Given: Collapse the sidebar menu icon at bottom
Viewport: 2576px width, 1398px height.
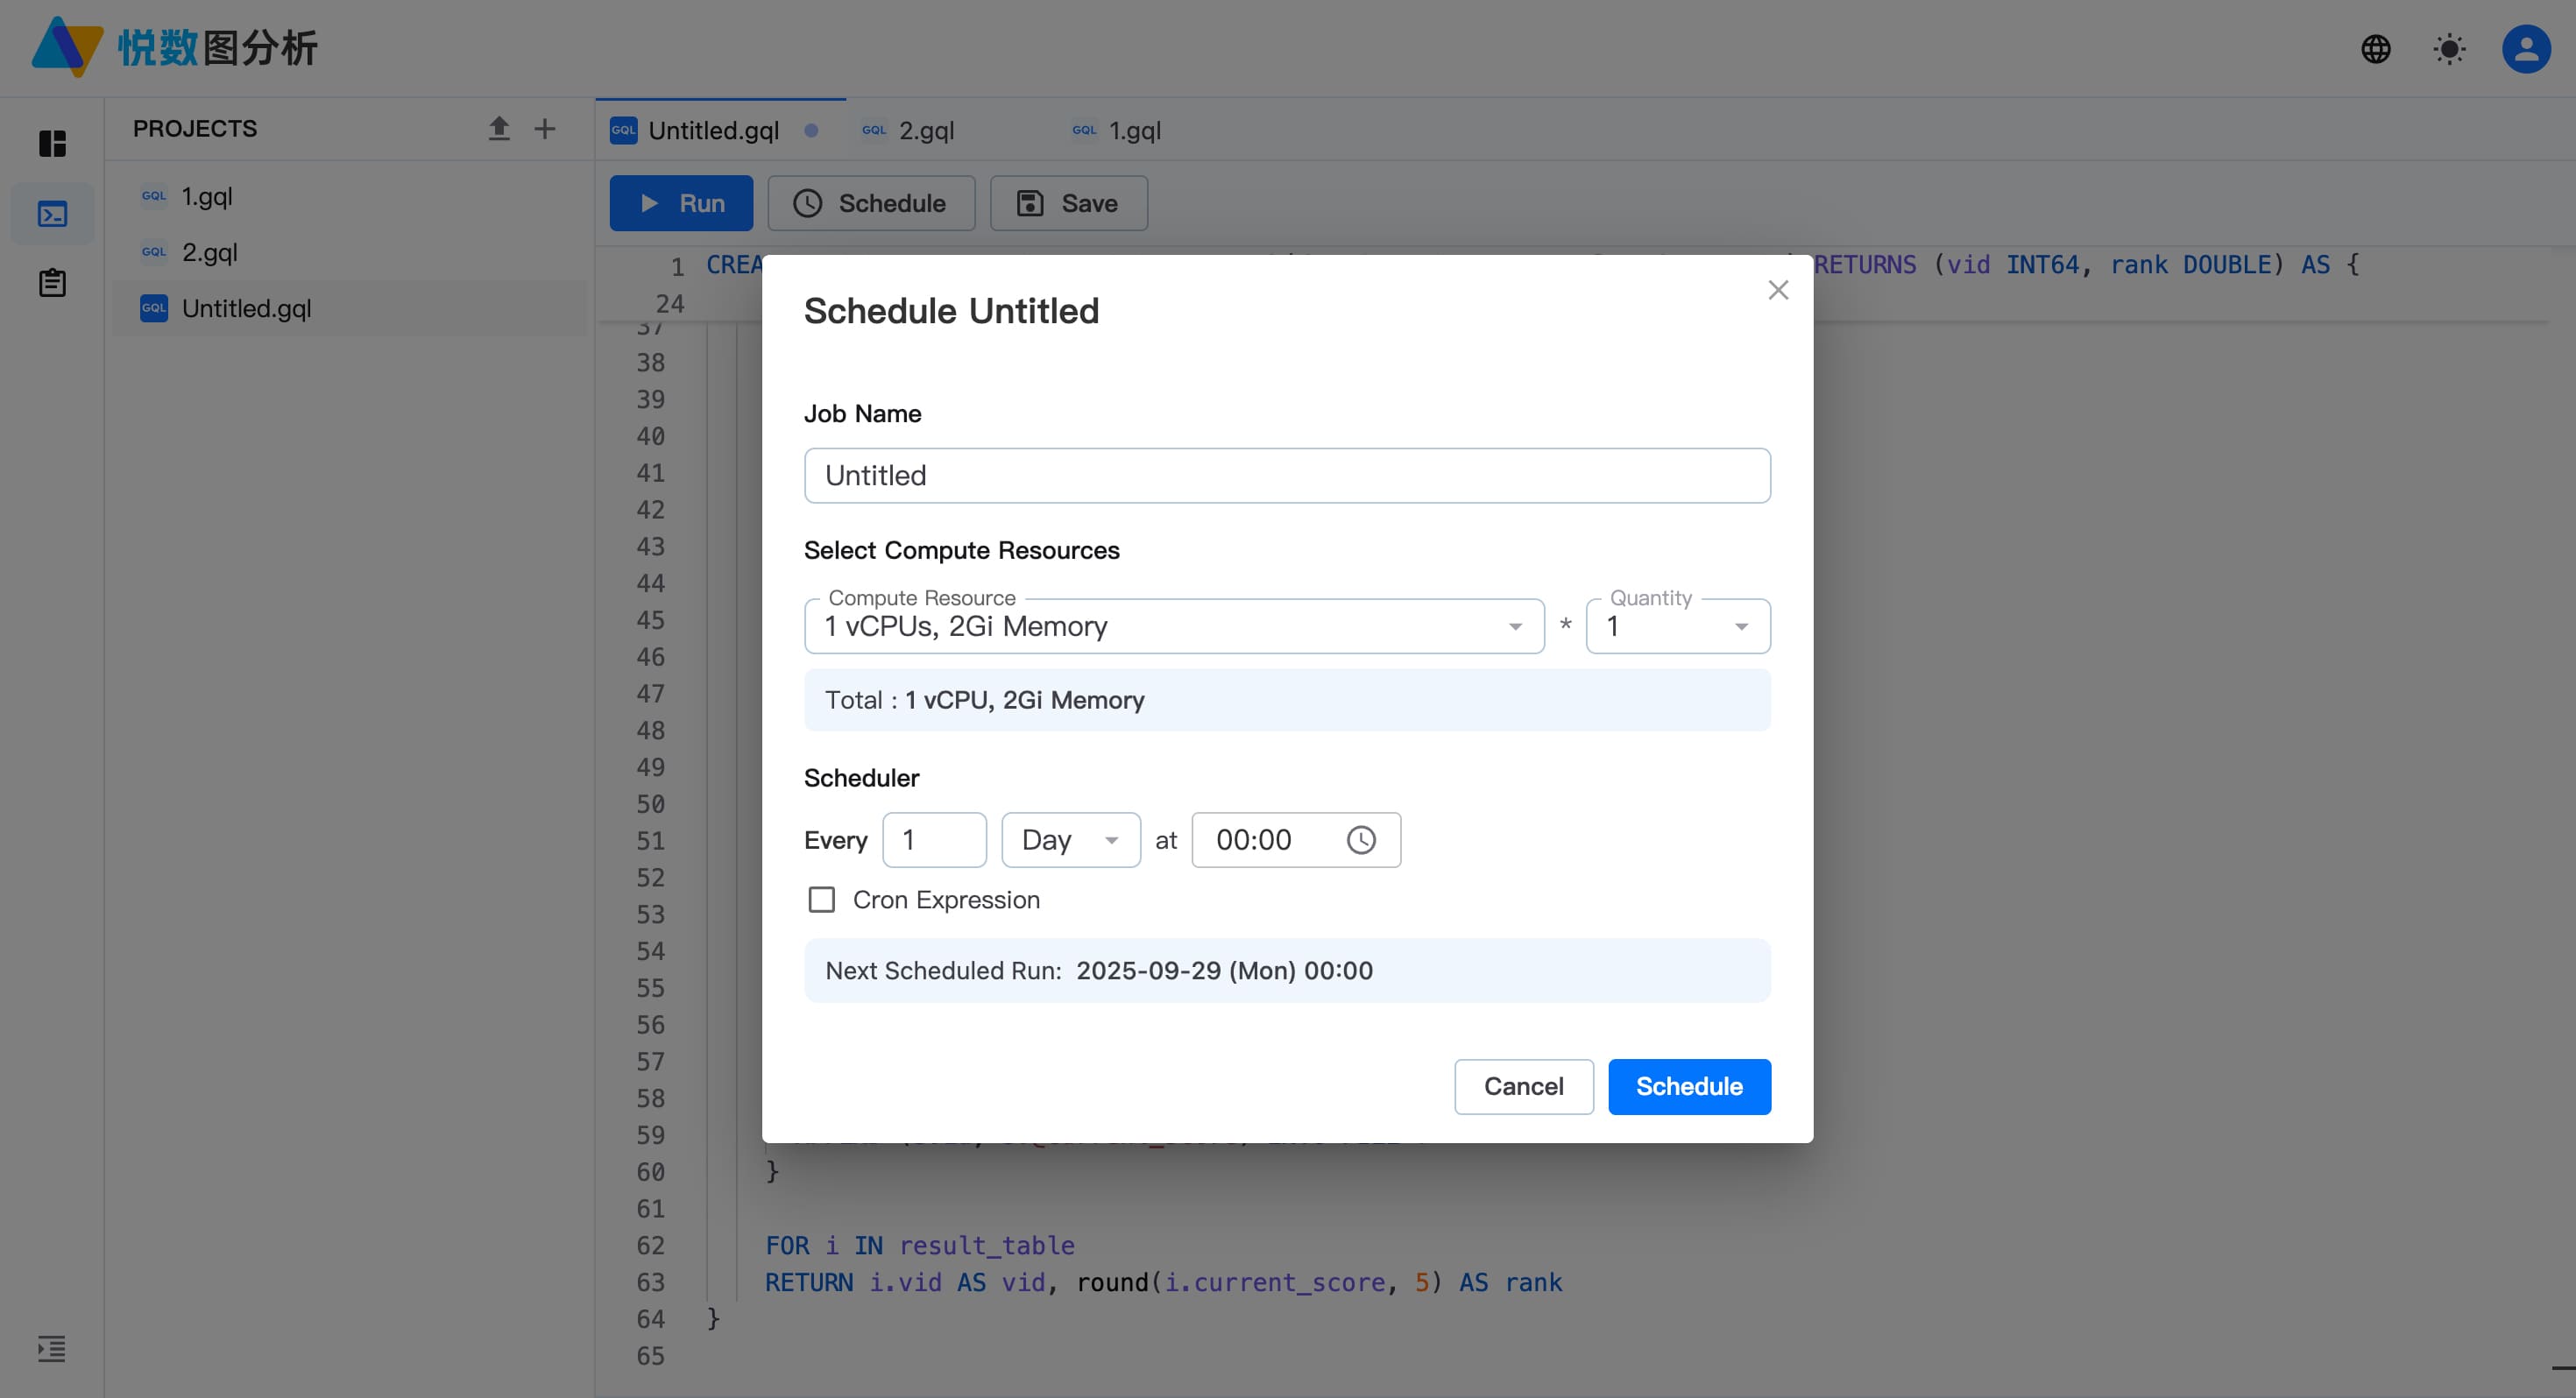Looking at the screenshot, I should 52,1348.
